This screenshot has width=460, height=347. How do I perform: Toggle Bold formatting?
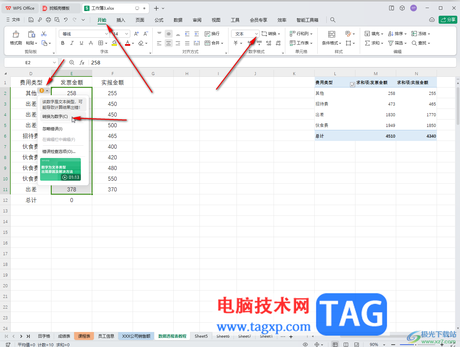tap(63, 43)
